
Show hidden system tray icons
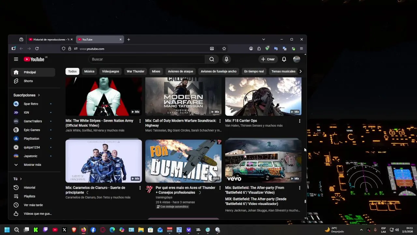coord(361,230)
